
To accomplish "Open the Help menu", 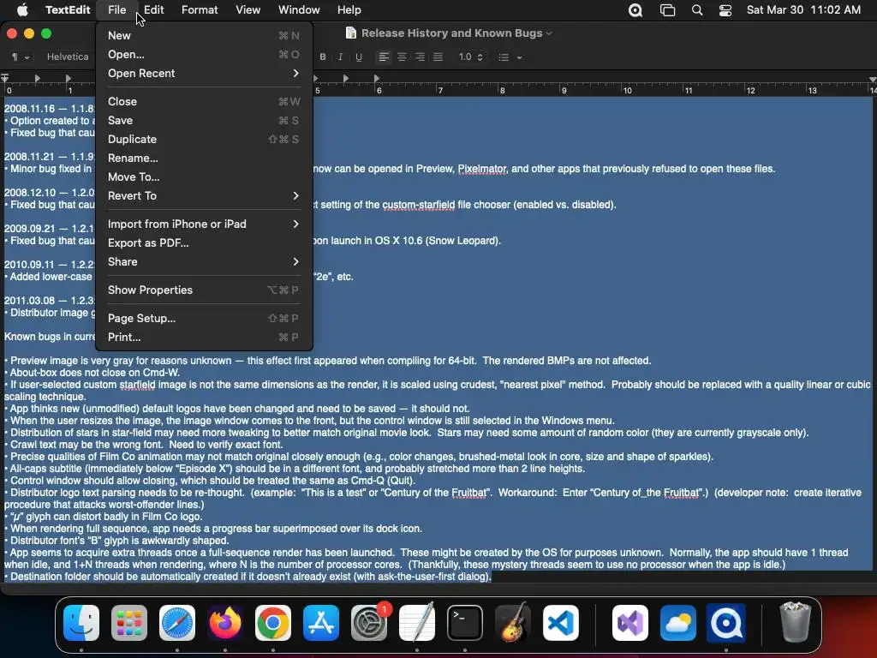I will (x=349, y=10).
